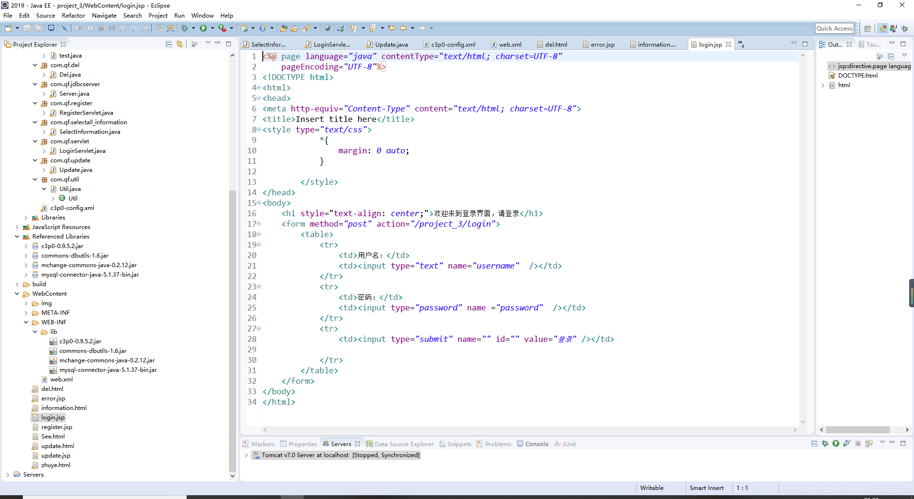914x499 pixels.
Task: Click the Debug bug icon in main toolbar
Action: tap(185, 28)
